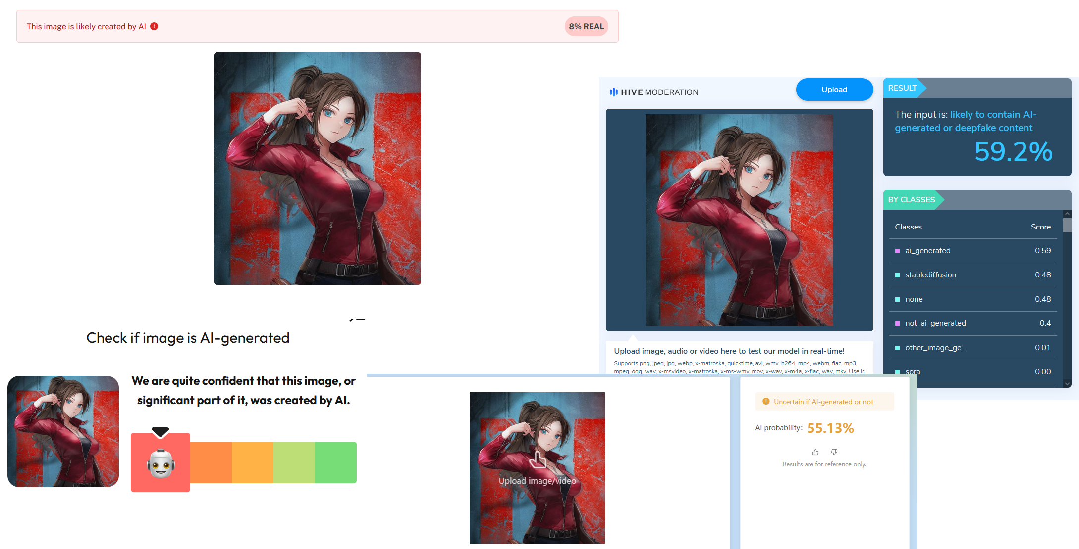Click the thumbs down feedback icon
Screen dimensions: 1079x549
pyautogui.click(x=834, y=452)
